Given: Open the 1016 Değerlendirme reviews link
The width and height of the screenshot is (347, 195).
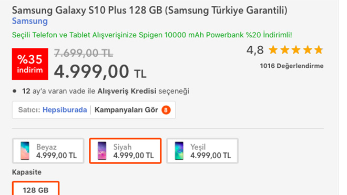Looking at the screenshot, I should (292, 66).
